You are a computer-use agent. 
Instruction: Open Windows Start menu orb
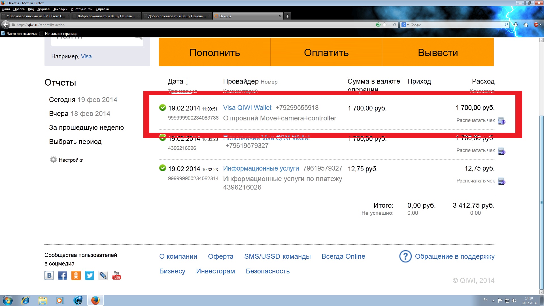[7, 300]
